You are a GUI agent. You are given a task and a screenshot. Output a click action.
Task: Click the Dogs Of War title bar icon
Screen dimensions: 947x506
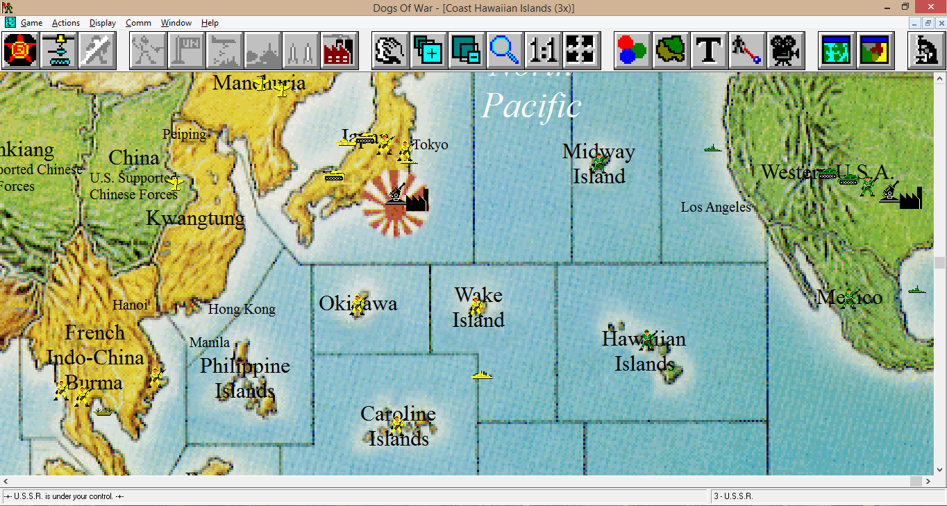[8, 8]
